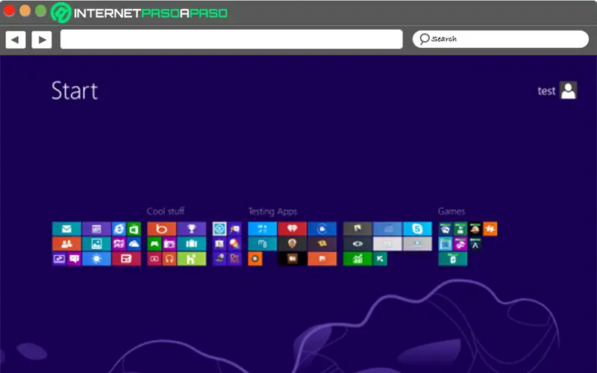The height and width of the screenshot is (373, 597).
Task: Open the teal 'mb' tile
Action: tap(263, 244)
